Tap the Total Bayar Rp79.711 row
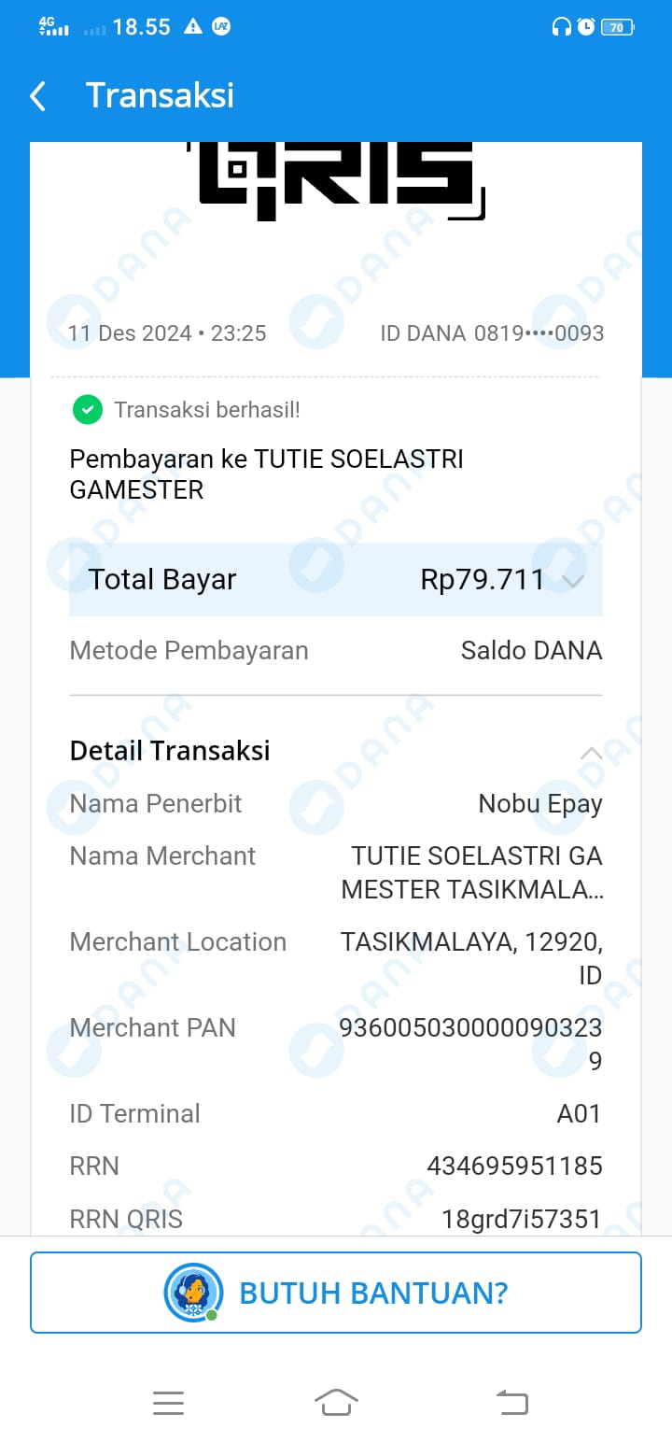Viewport: 672px width, 1442px height. pos(335,580)
